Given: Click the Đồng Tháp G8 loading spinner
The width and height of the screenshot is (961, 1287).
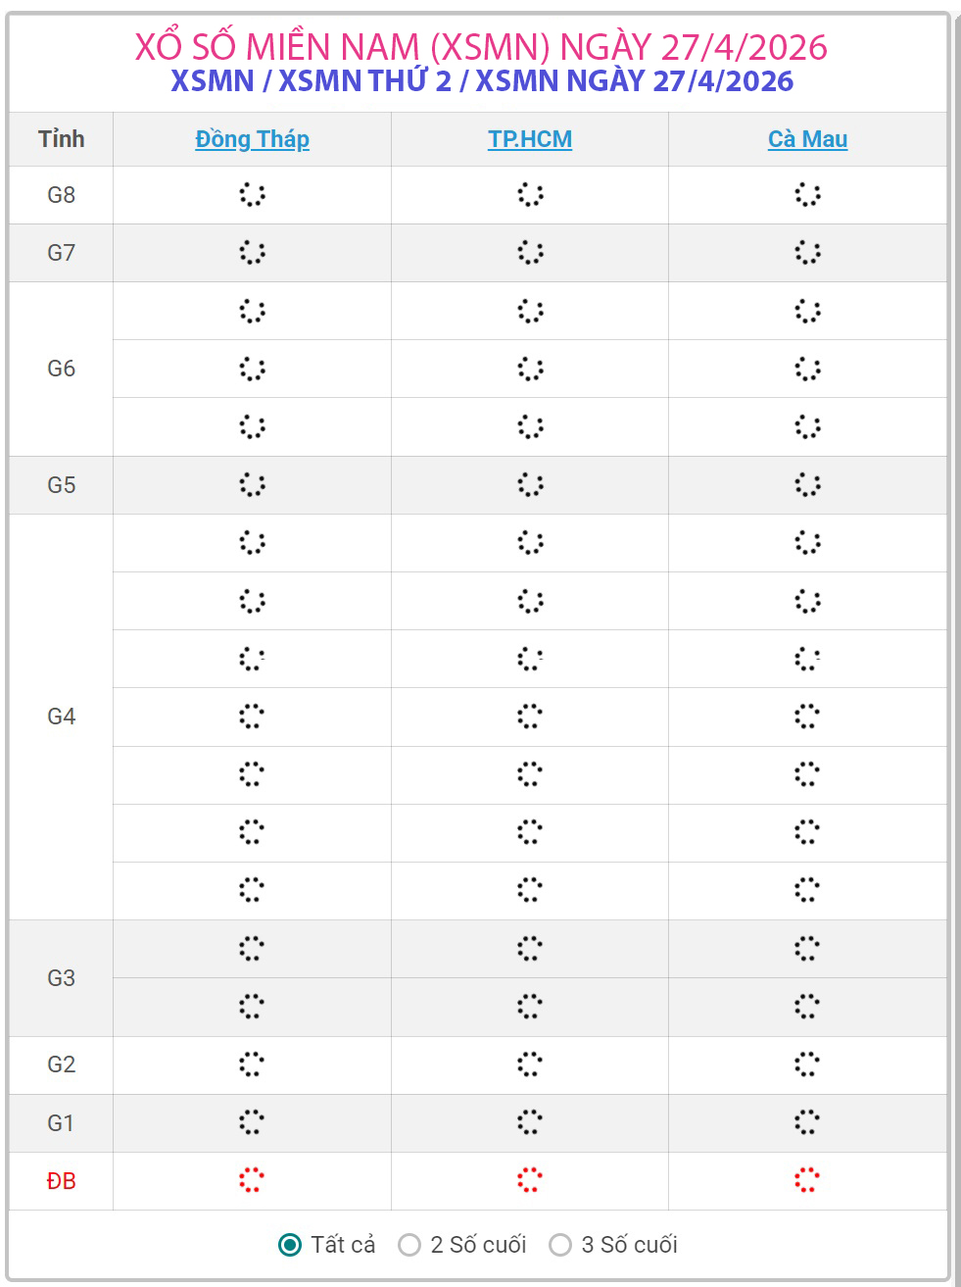Looking at the screenshot, I should 252,195.
